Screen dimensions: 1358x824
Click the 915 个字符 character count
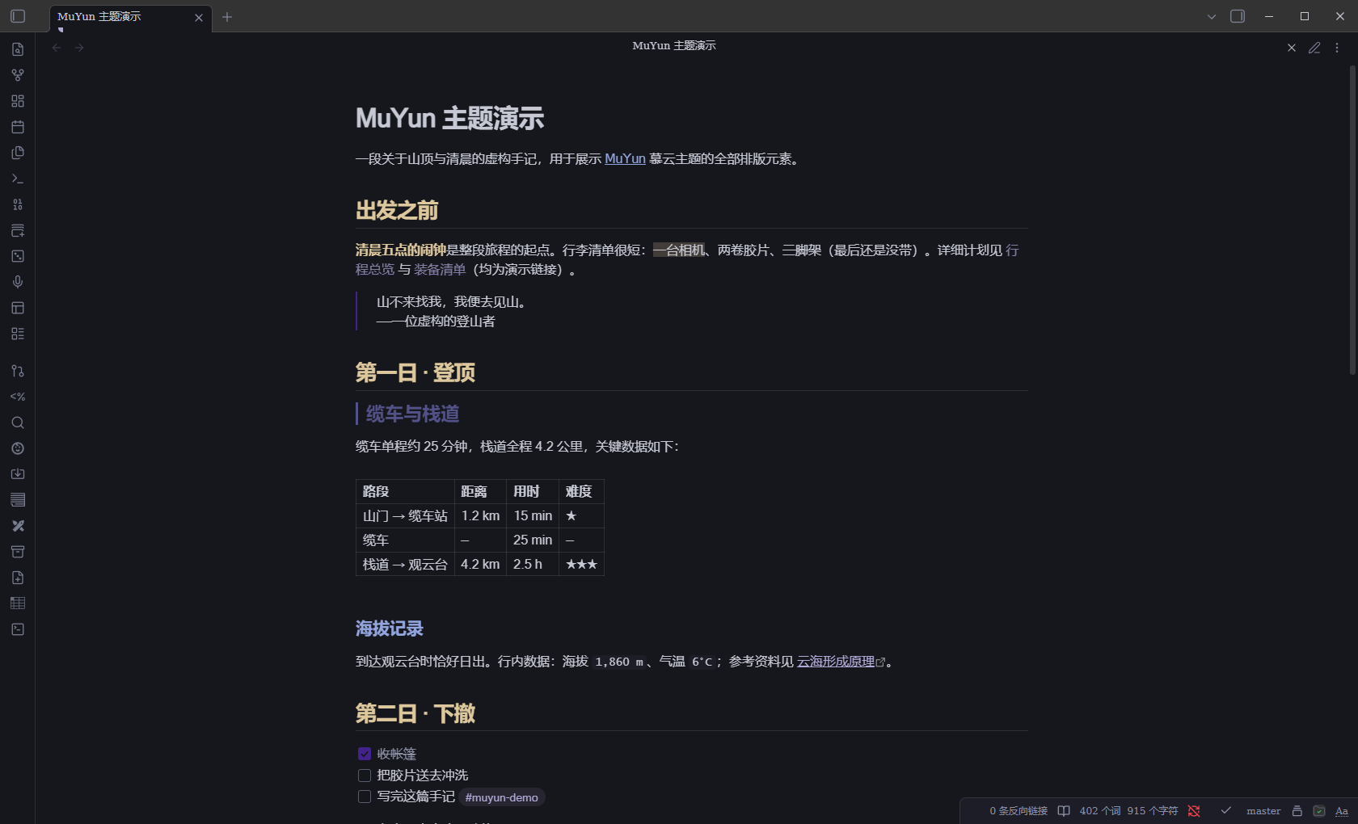1153,811
